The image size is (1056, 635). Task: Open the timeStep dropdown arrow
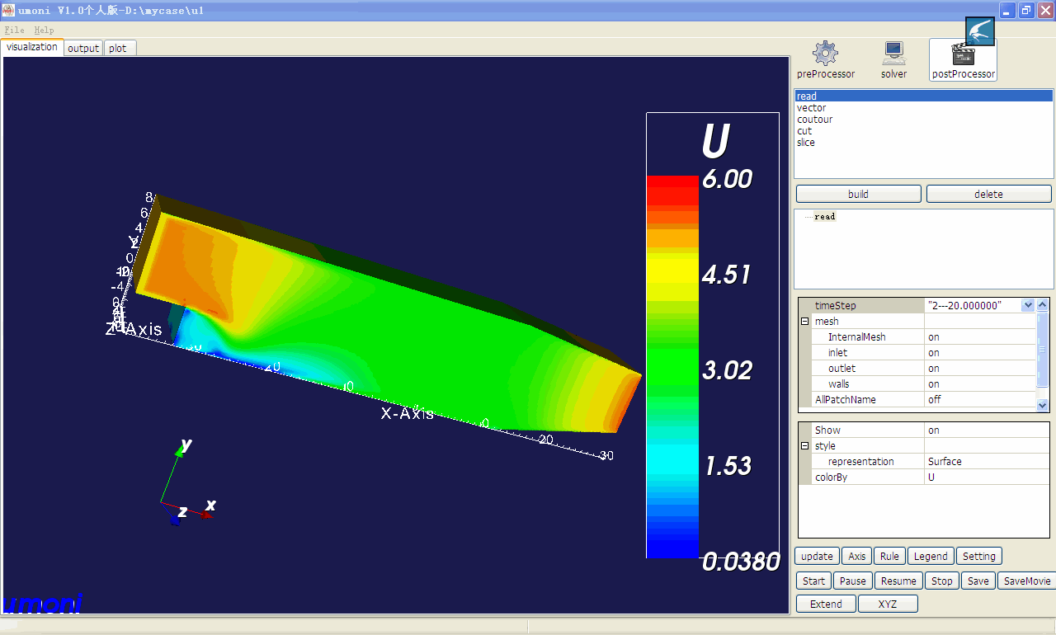[1028, 306]
